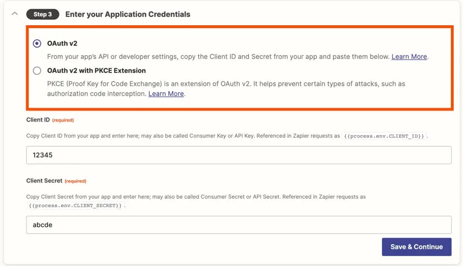
Task: Click the 'Client Secret' field label
Action: pos(44,180)
